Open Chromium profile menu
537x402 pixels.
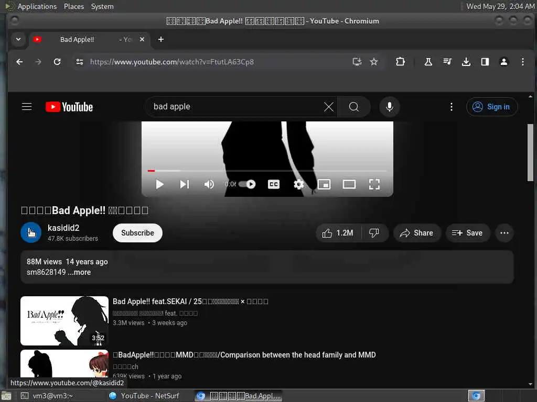point(504,62)
